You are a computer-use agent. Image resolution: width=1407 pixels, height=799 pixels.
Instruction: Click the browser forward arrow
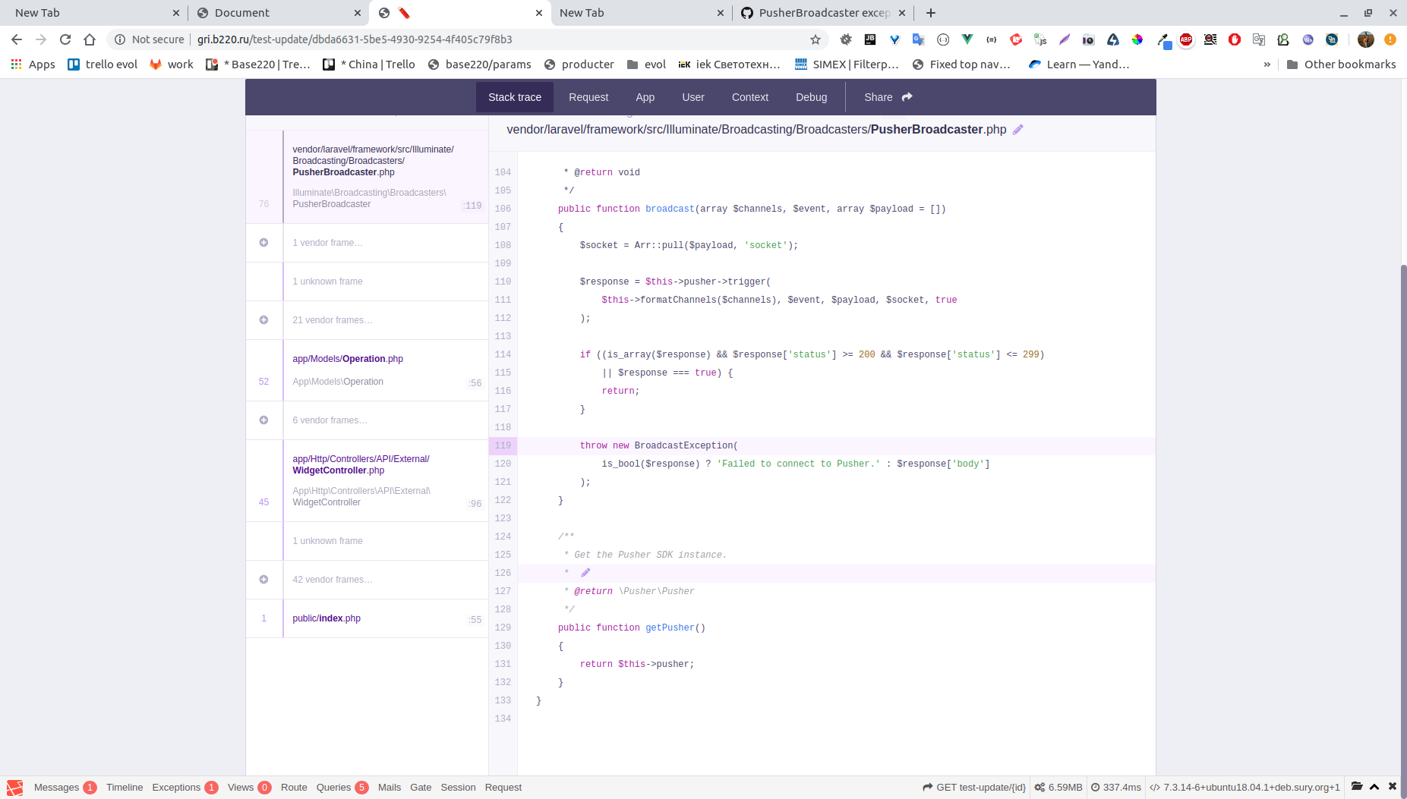point(41,39)
